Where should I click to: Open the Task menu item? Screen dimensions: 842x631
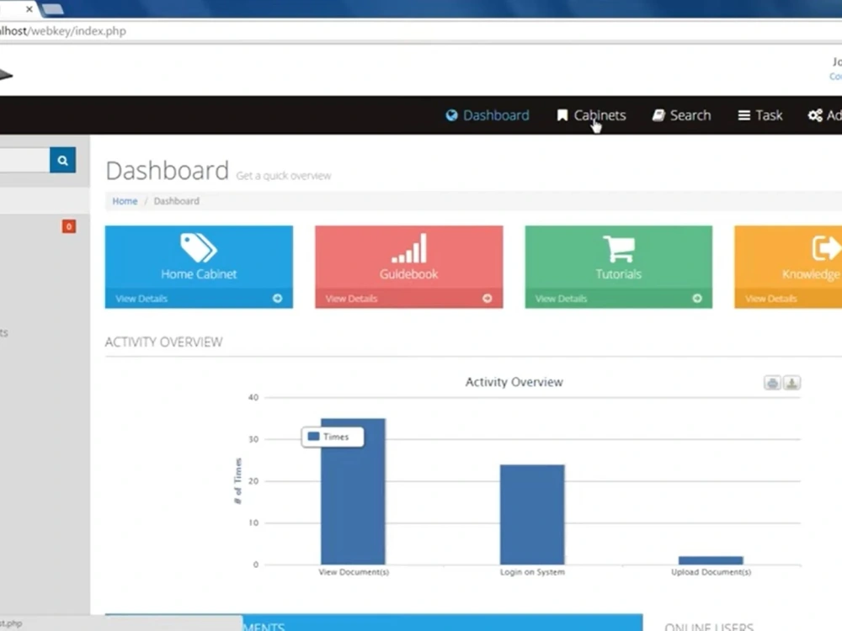[759, 115]
